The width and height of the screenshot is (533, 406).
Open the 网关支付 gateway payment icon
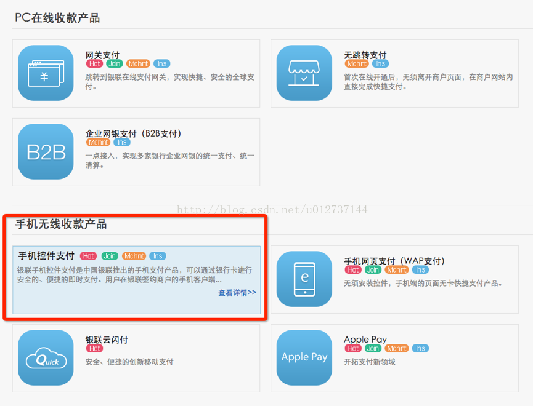point(46,73)
